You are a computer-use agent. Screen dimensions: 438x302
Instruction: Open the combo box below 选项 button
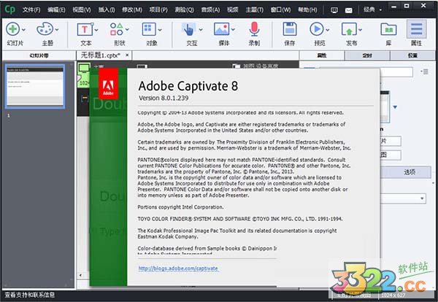click(x=403, y=198)
